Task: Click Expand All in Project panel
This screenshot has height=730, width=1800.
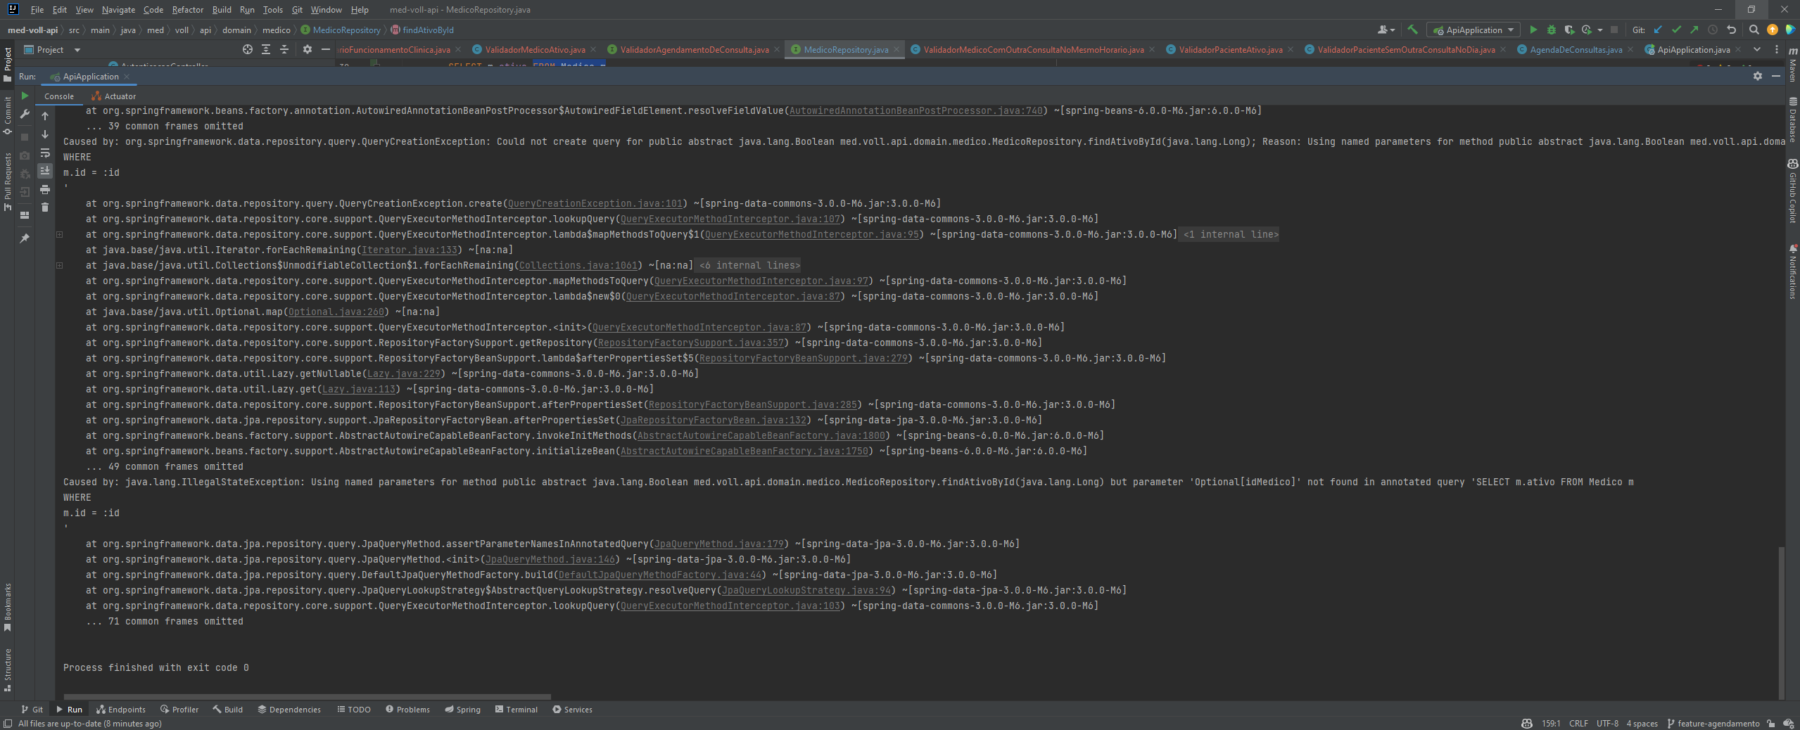Action: click(x=266, y=49)
